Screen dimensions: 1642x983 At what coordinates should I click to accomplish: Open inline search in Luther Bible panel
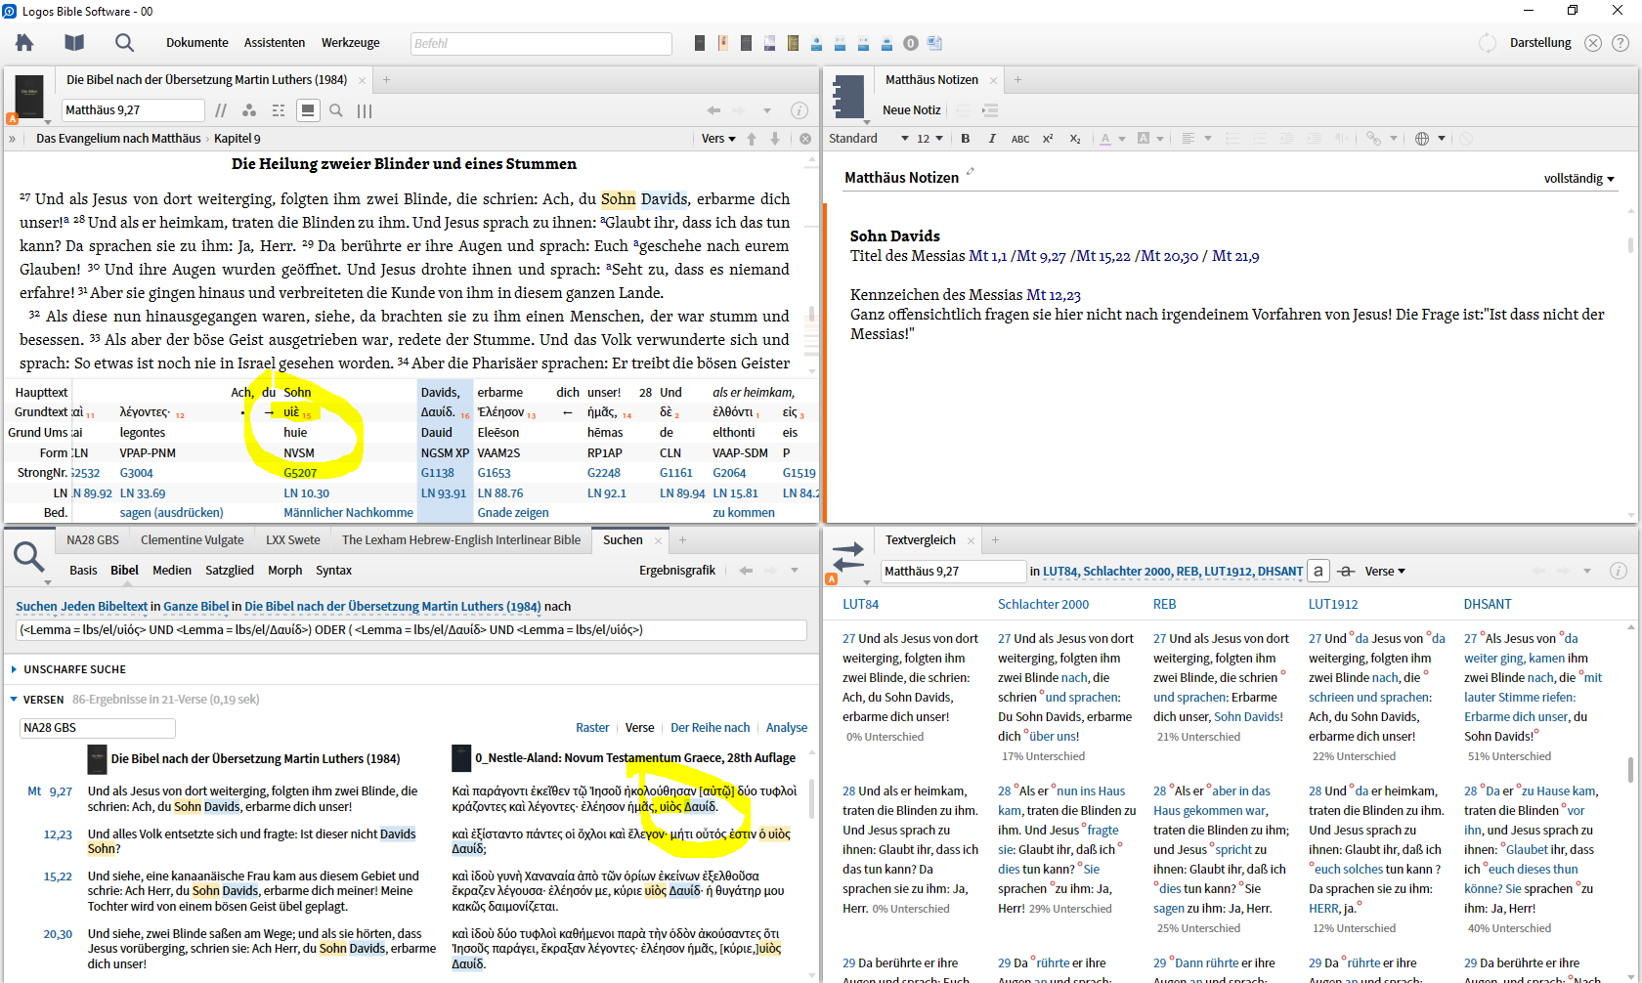click(336, 110)
